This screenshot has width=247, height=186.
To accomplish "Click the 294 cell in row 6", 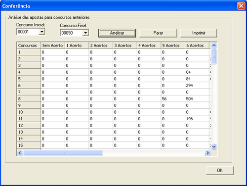I will [x=197, y=86].
